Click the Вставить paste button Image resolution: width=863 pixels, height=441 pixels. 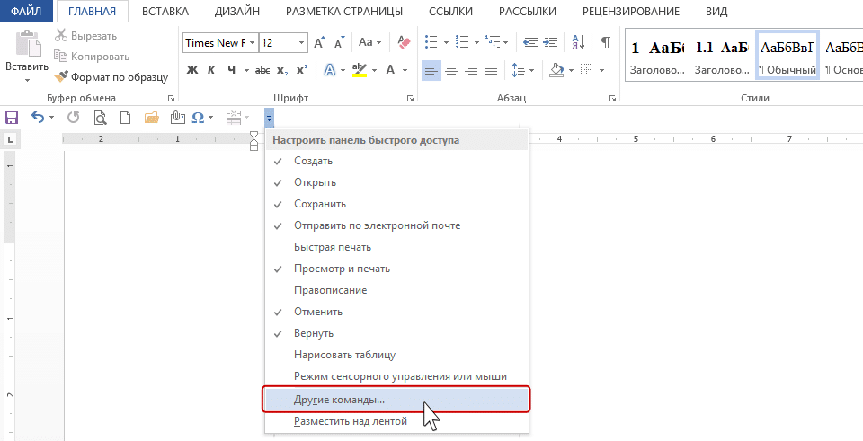pos(27,54)
